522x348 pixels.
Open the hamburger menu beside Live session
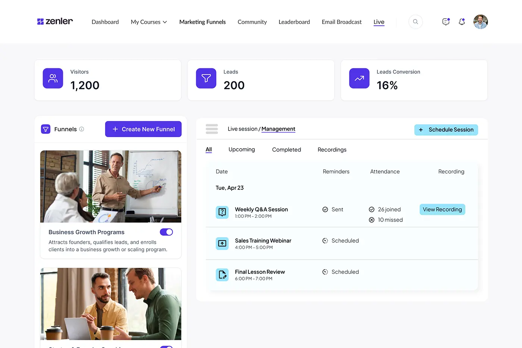[212, 129]
